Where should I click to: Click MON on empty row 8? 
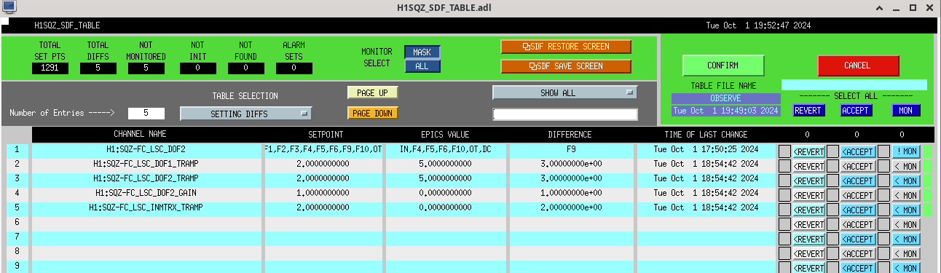coord(906,253)
